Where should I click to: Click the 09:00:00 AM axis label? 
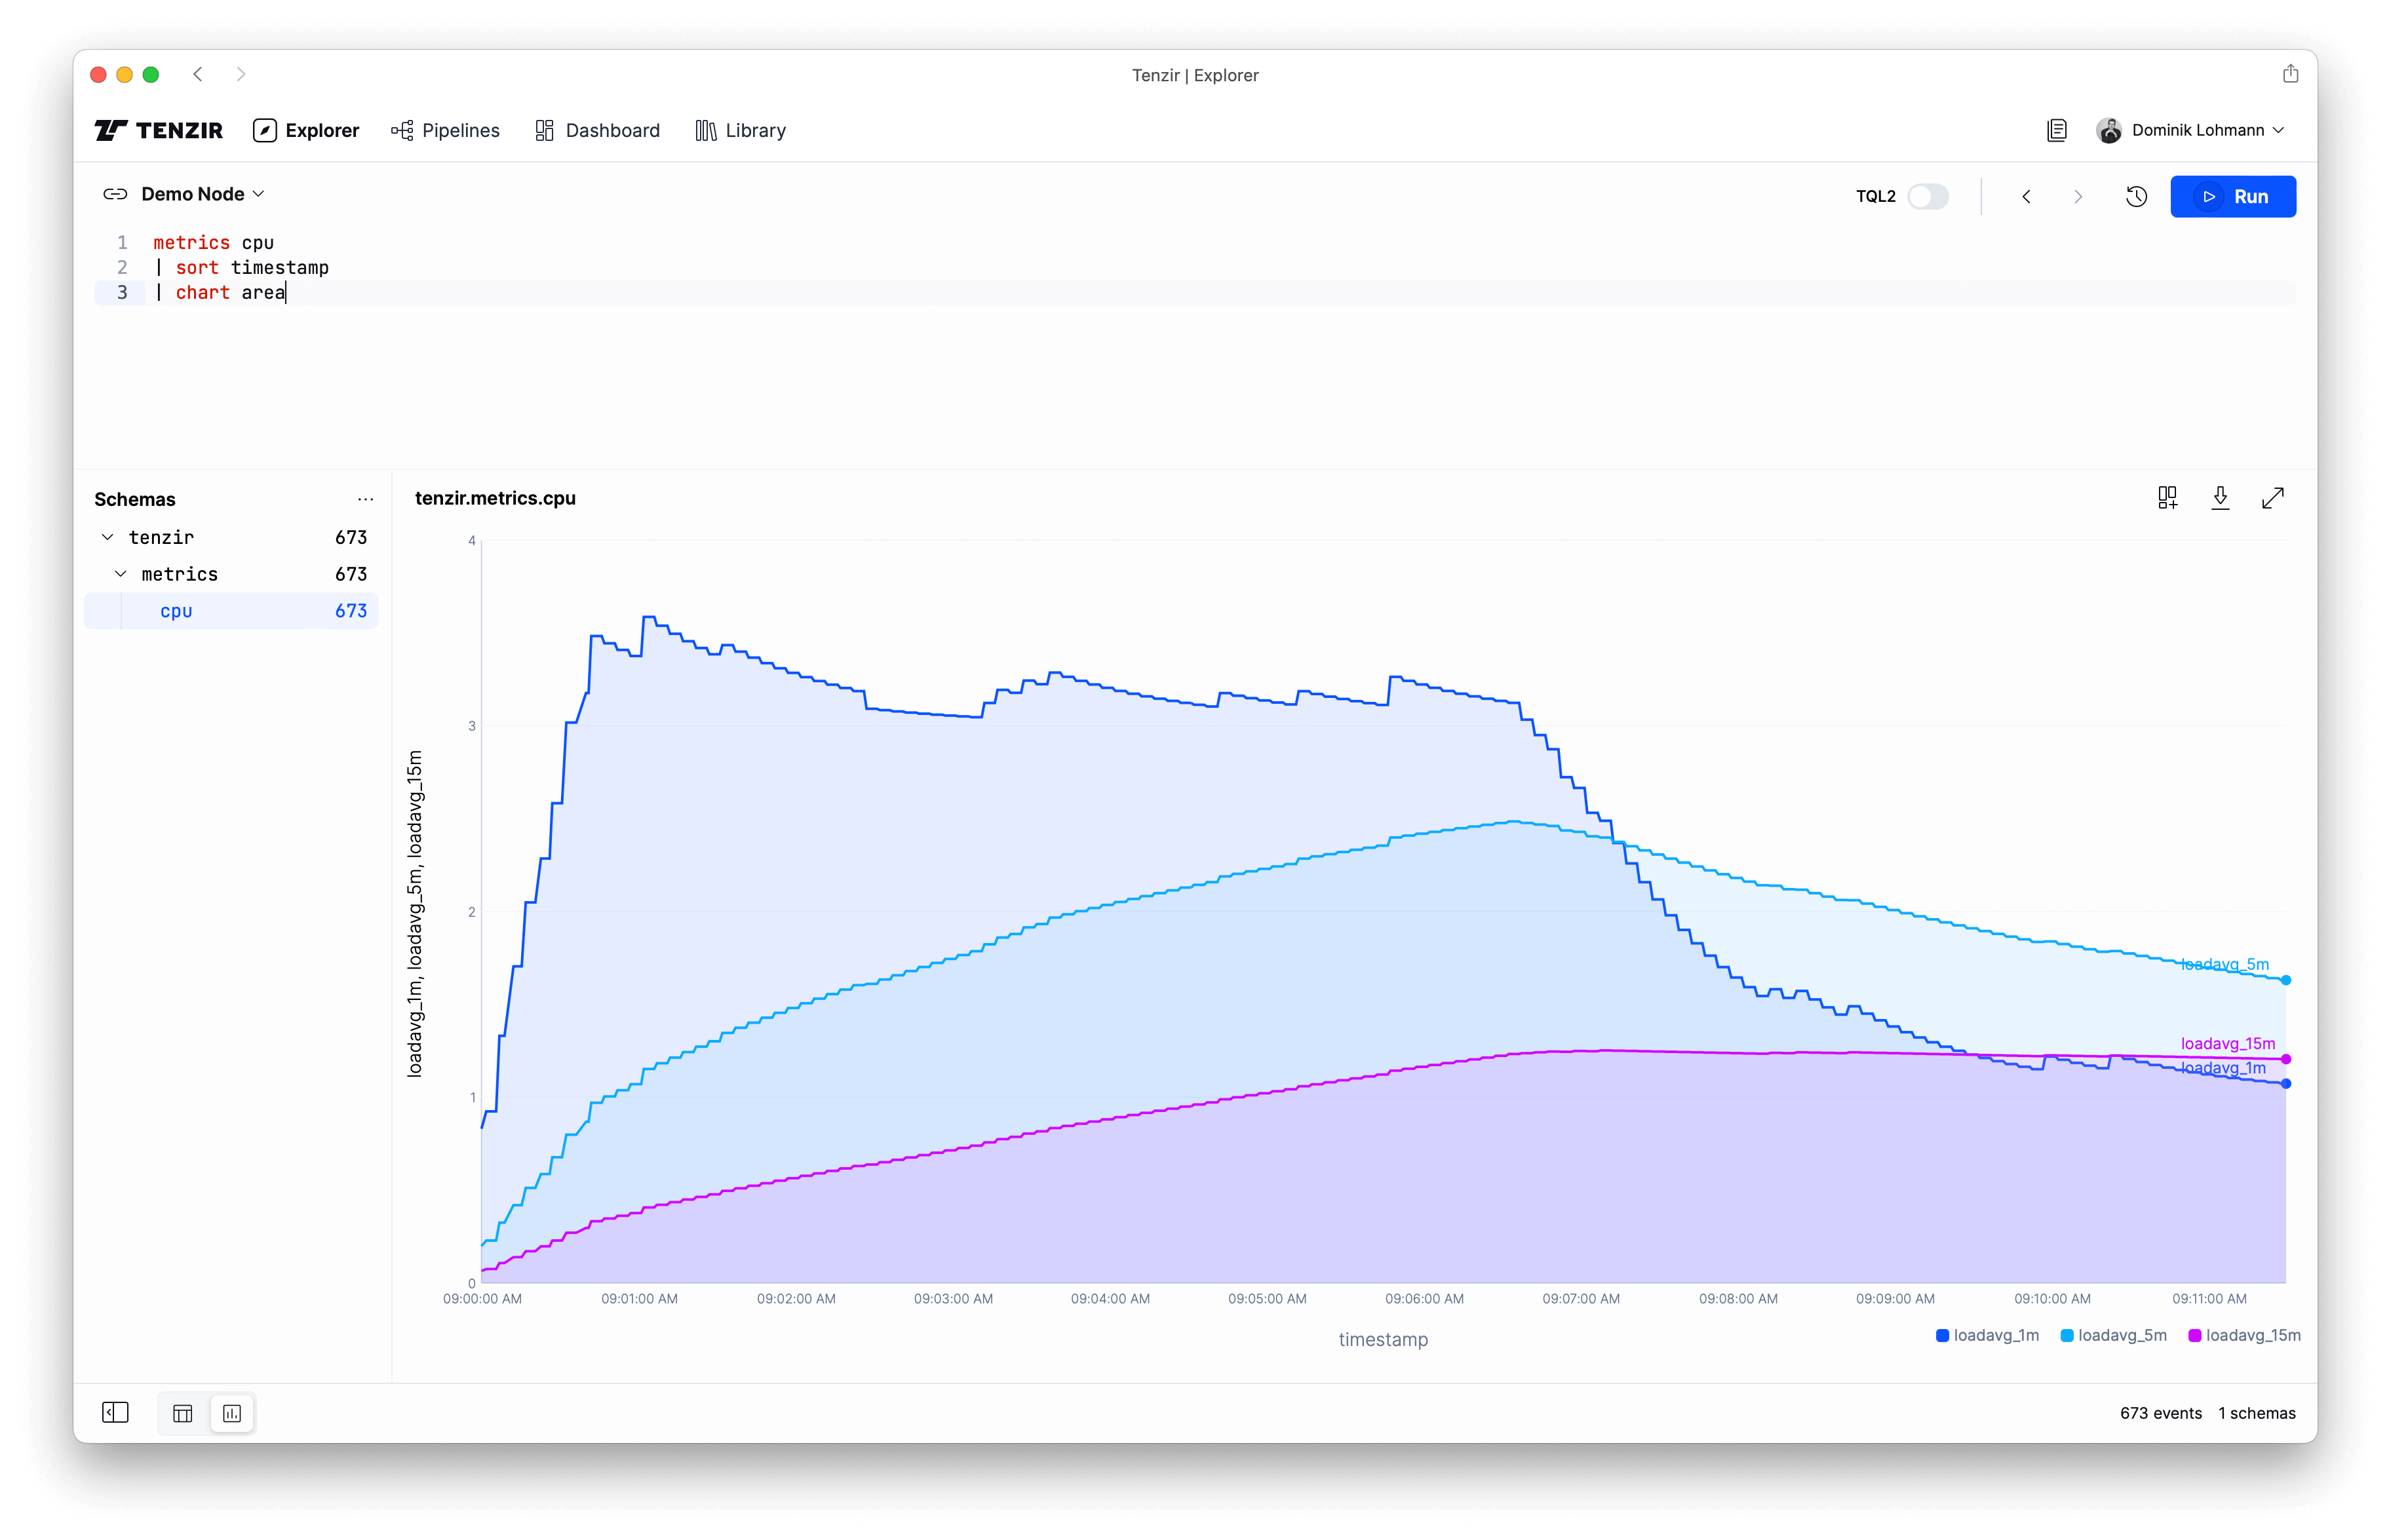coord(482,1298)
